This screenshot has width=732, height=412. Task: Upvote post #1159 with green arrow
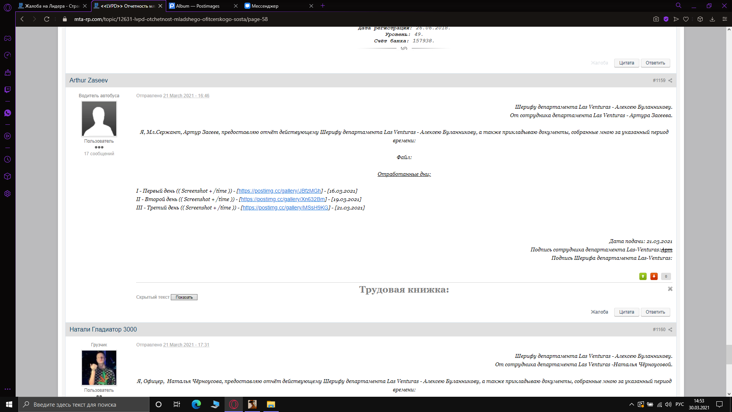click(x=643, y=277)
